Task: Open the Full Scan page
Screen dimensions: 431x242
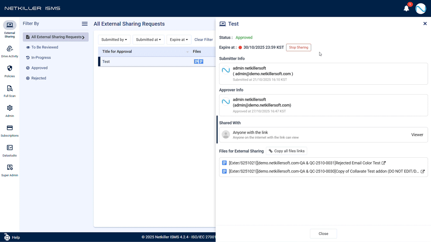Action: pos(9,91)
